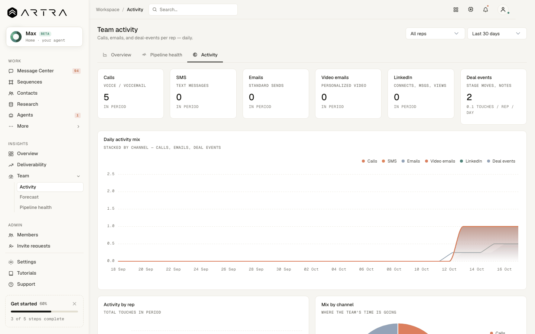The image size is (535, 334).
Task: Open Max agent avatar icon
Action: point(16,37)
